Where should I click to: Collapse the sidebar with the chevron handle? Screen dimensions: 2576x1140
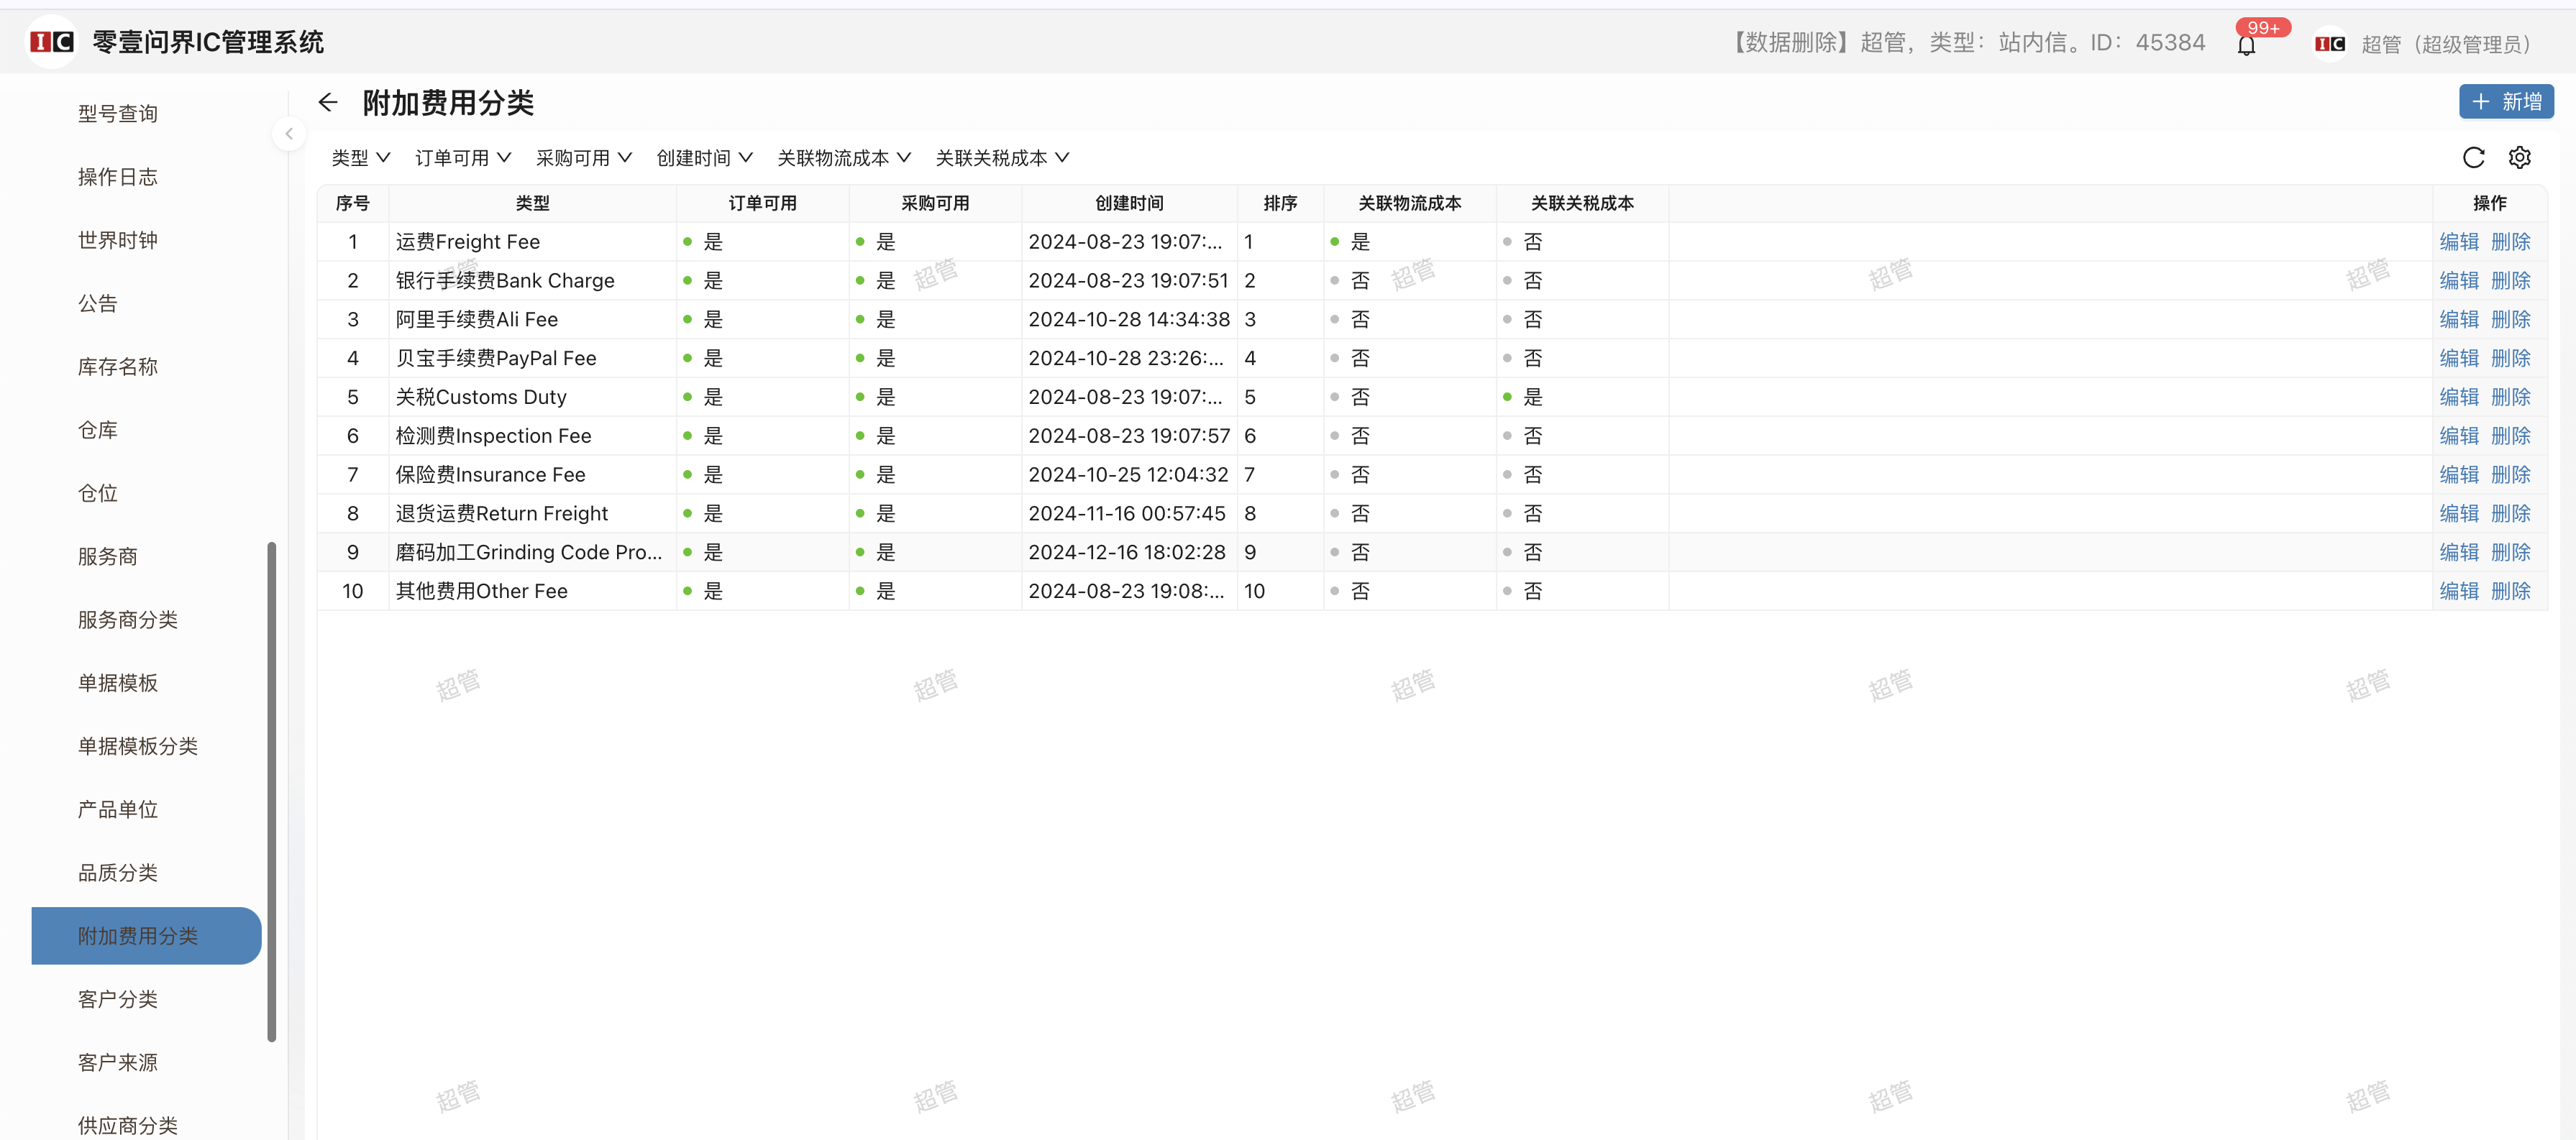[289, 134]
